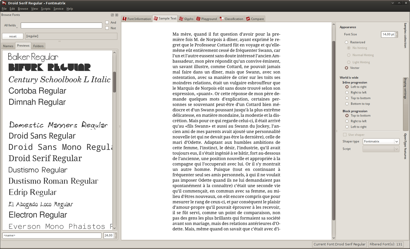Click the Font Size value field
Screen dimensions: 410x249
388,34
